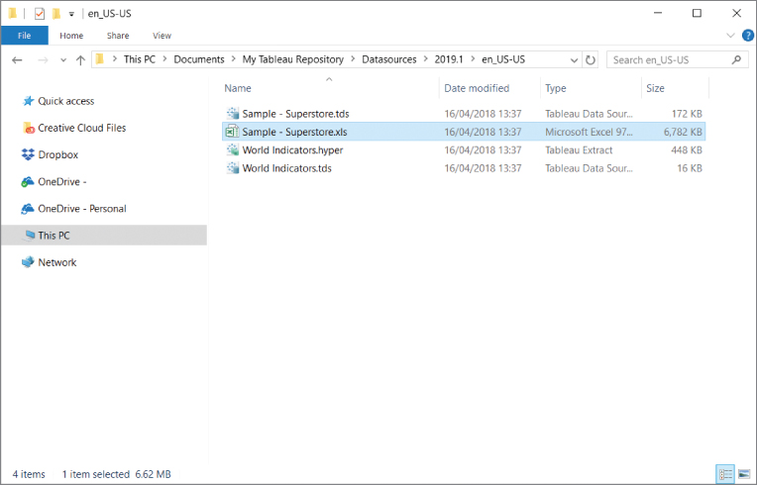The image size is (757, 485).
Task: Click the OneDrive - Personal cloud icon
Action: [x=28, y=209]
